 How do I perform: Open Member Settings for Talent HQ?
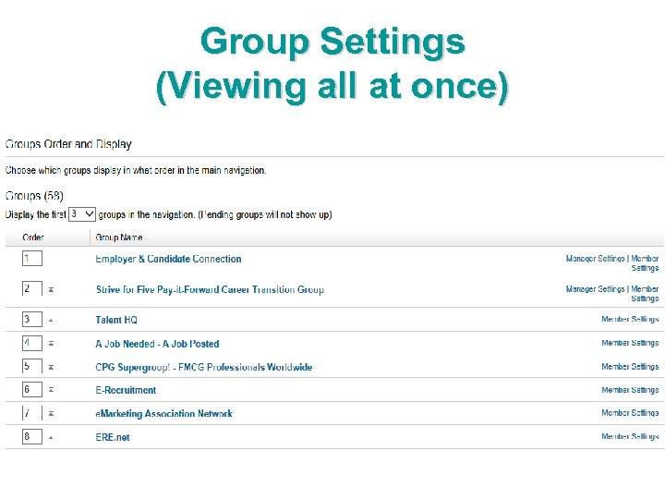[x=630, y=319]
